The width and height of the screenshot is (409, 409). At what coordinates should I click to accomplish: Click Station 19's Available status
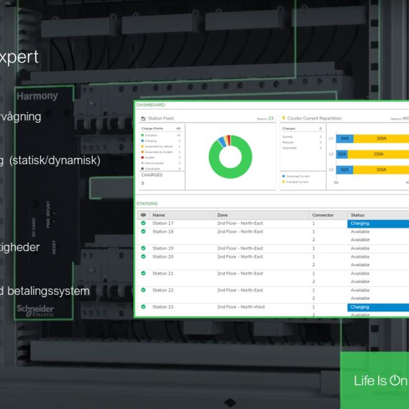coord(360,248)
